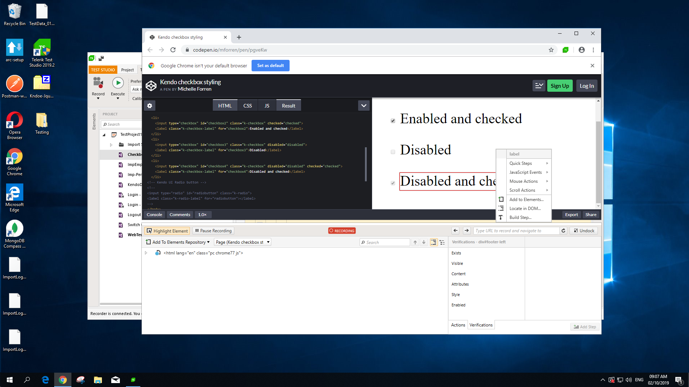This screenshot has width=689, height=387.
Task: Click the Set as default button
Action: point(270,66)
